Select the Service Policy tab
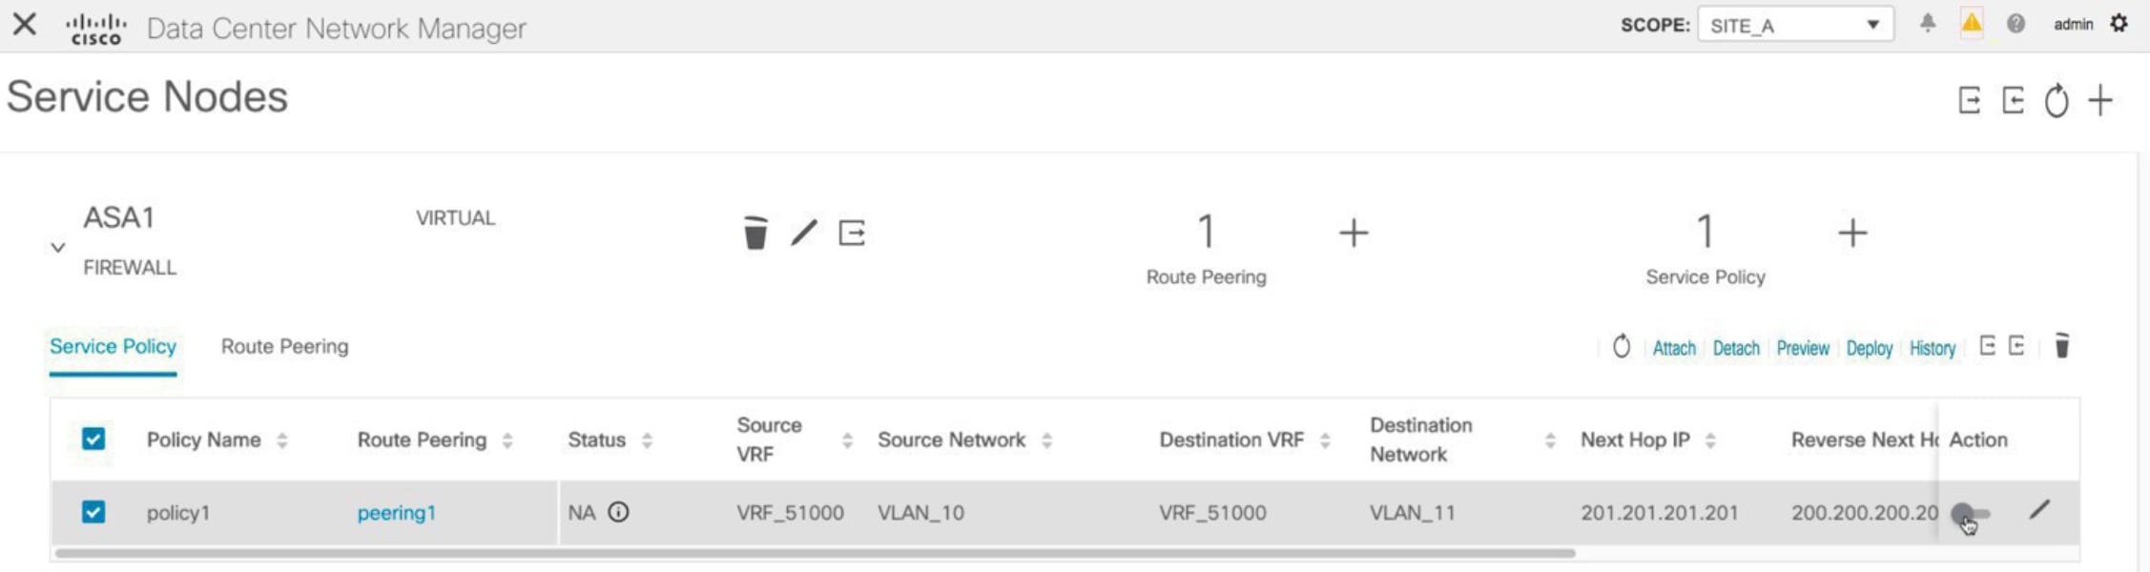This screenshot has width=2150, height=572. [x=113, y=346]
